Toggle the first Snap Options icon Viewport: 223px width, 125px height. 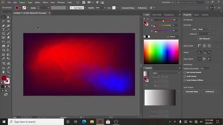pyautogui.click(x=199, y=59)
